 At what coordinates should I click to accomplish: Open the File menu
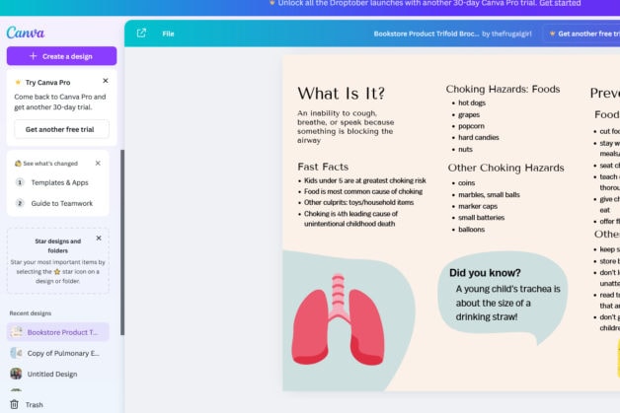[x=168, y=34]
